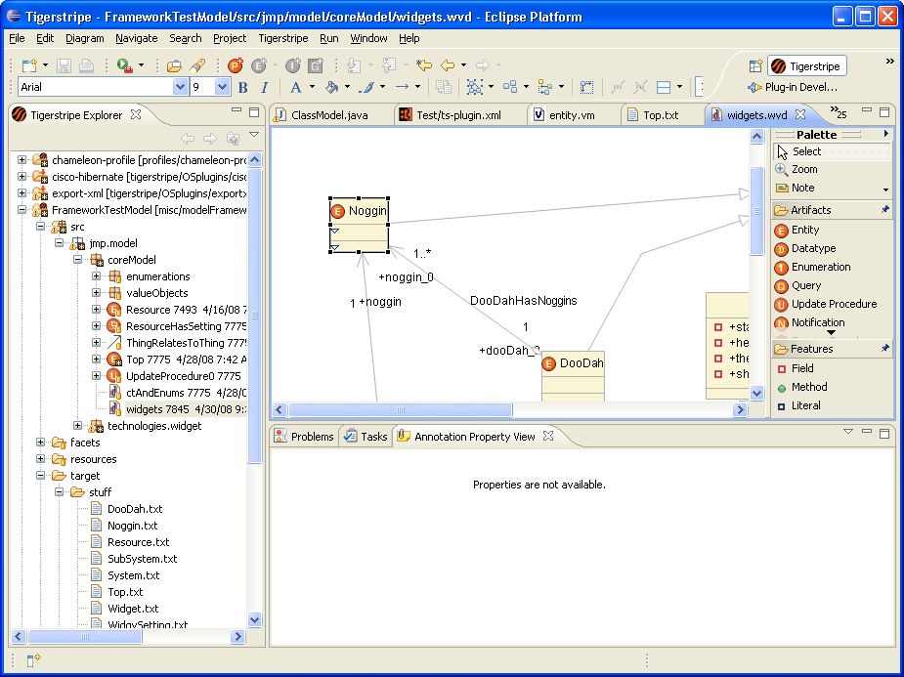Click the Bold formatting button
Viewport: 904px width, 677px height.
pos(243,87)
